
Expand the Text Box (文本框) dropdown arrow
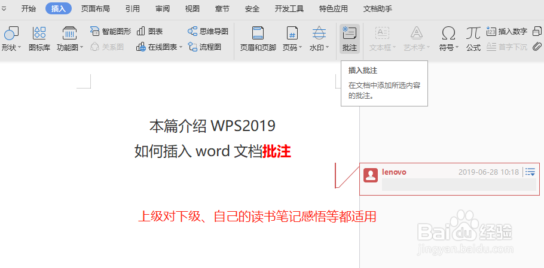393,47
